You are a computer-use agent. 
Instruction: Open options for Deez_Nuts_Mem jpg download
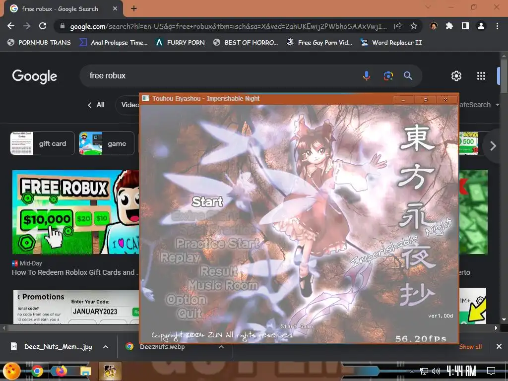click(106, 347)
